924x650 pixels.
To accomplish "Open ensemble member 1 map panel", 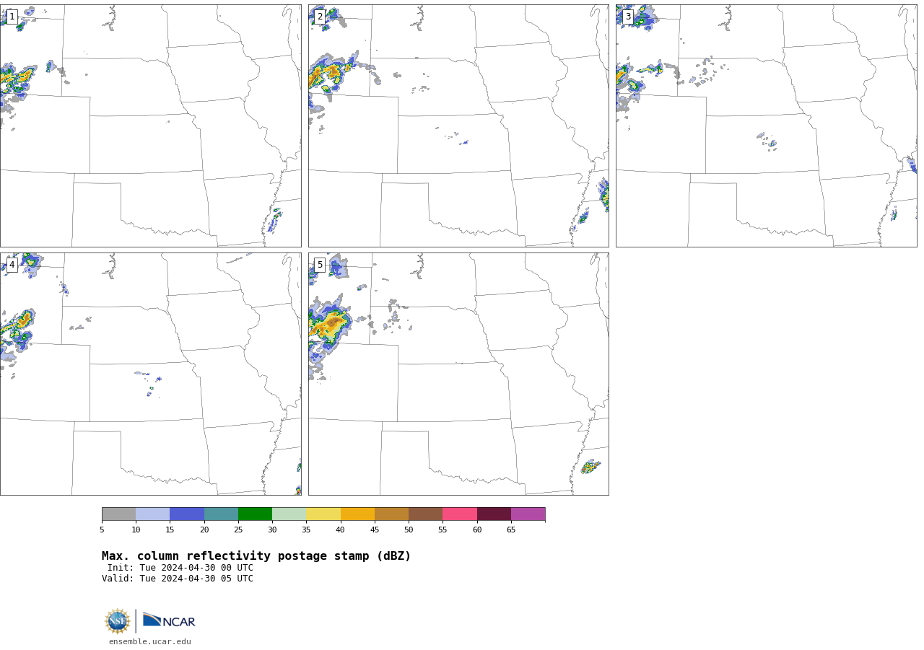I will [150, 126].
